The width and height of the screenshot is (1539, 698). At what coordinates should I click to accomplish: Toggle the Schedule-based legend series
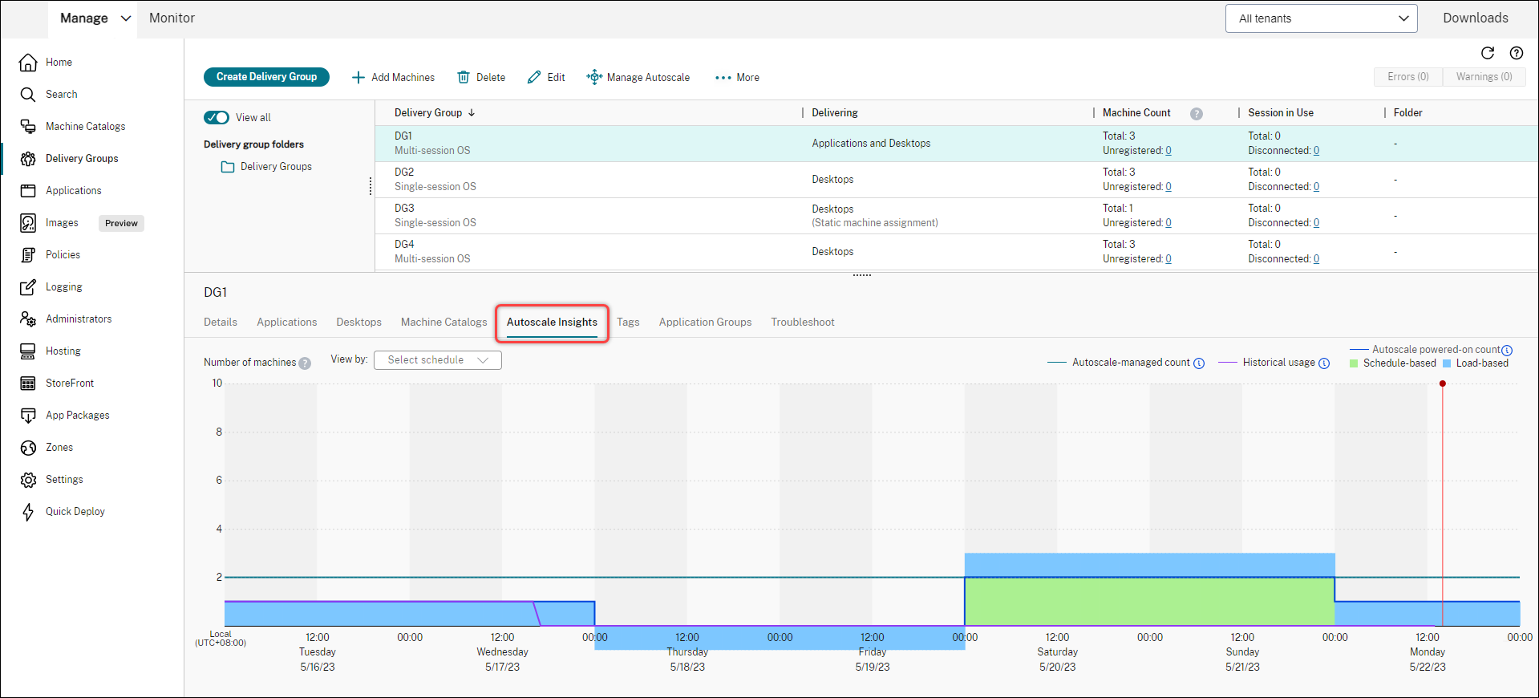(1393, 363)
